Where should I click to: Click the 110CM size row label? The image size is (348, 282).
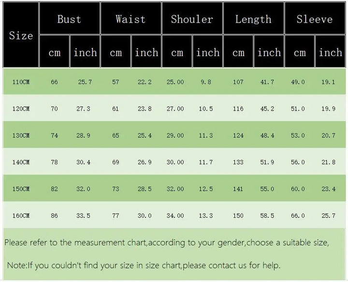pos(21,82)
